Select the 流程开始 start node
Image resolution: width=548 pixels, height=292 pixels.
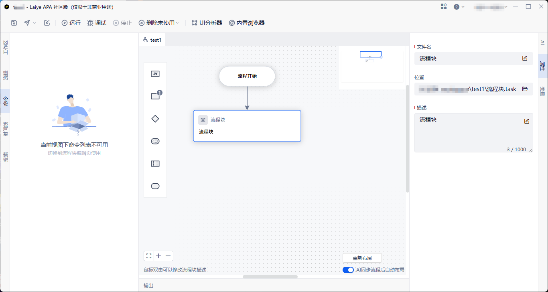(247, 76)
